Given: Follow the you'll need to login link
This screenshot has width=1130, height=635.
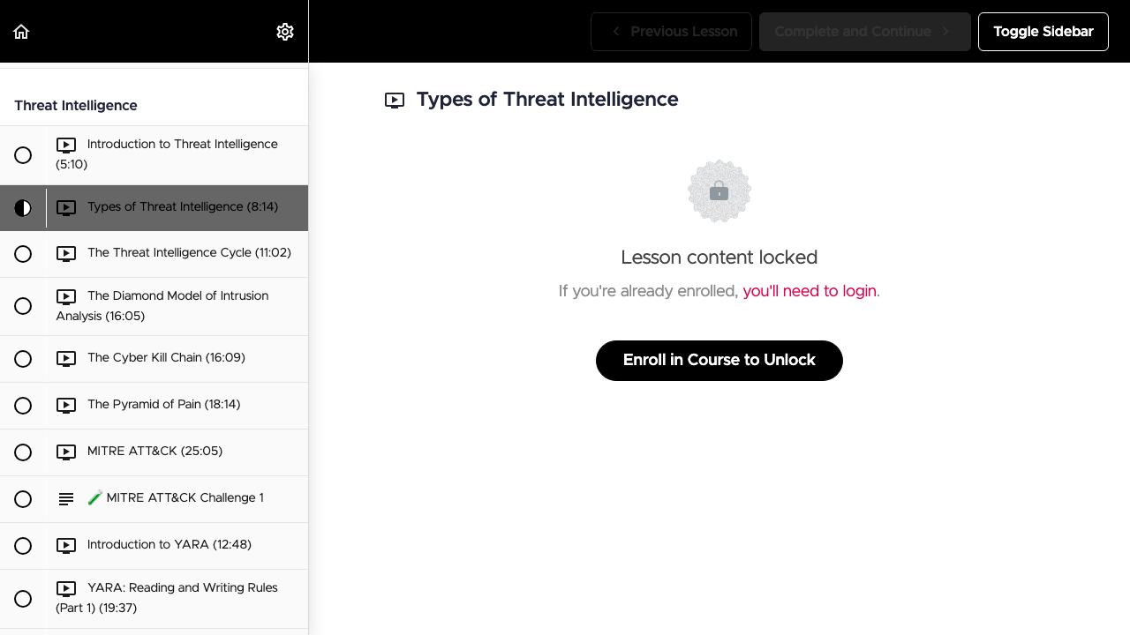Looking at the screenshot, I should tap(810, 291).
